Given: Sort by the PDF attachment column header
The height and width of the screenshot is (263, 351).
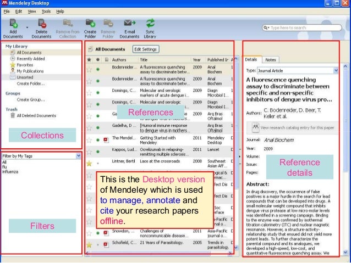Looking at the screenshot, I should [107, 60].
